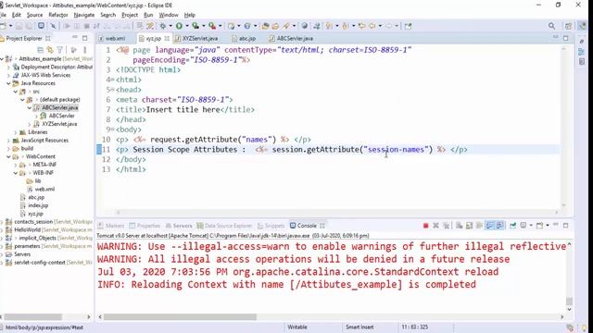Open Project Explorer View Menu
This screenshot has height=333, width=593.
point(84,49)
